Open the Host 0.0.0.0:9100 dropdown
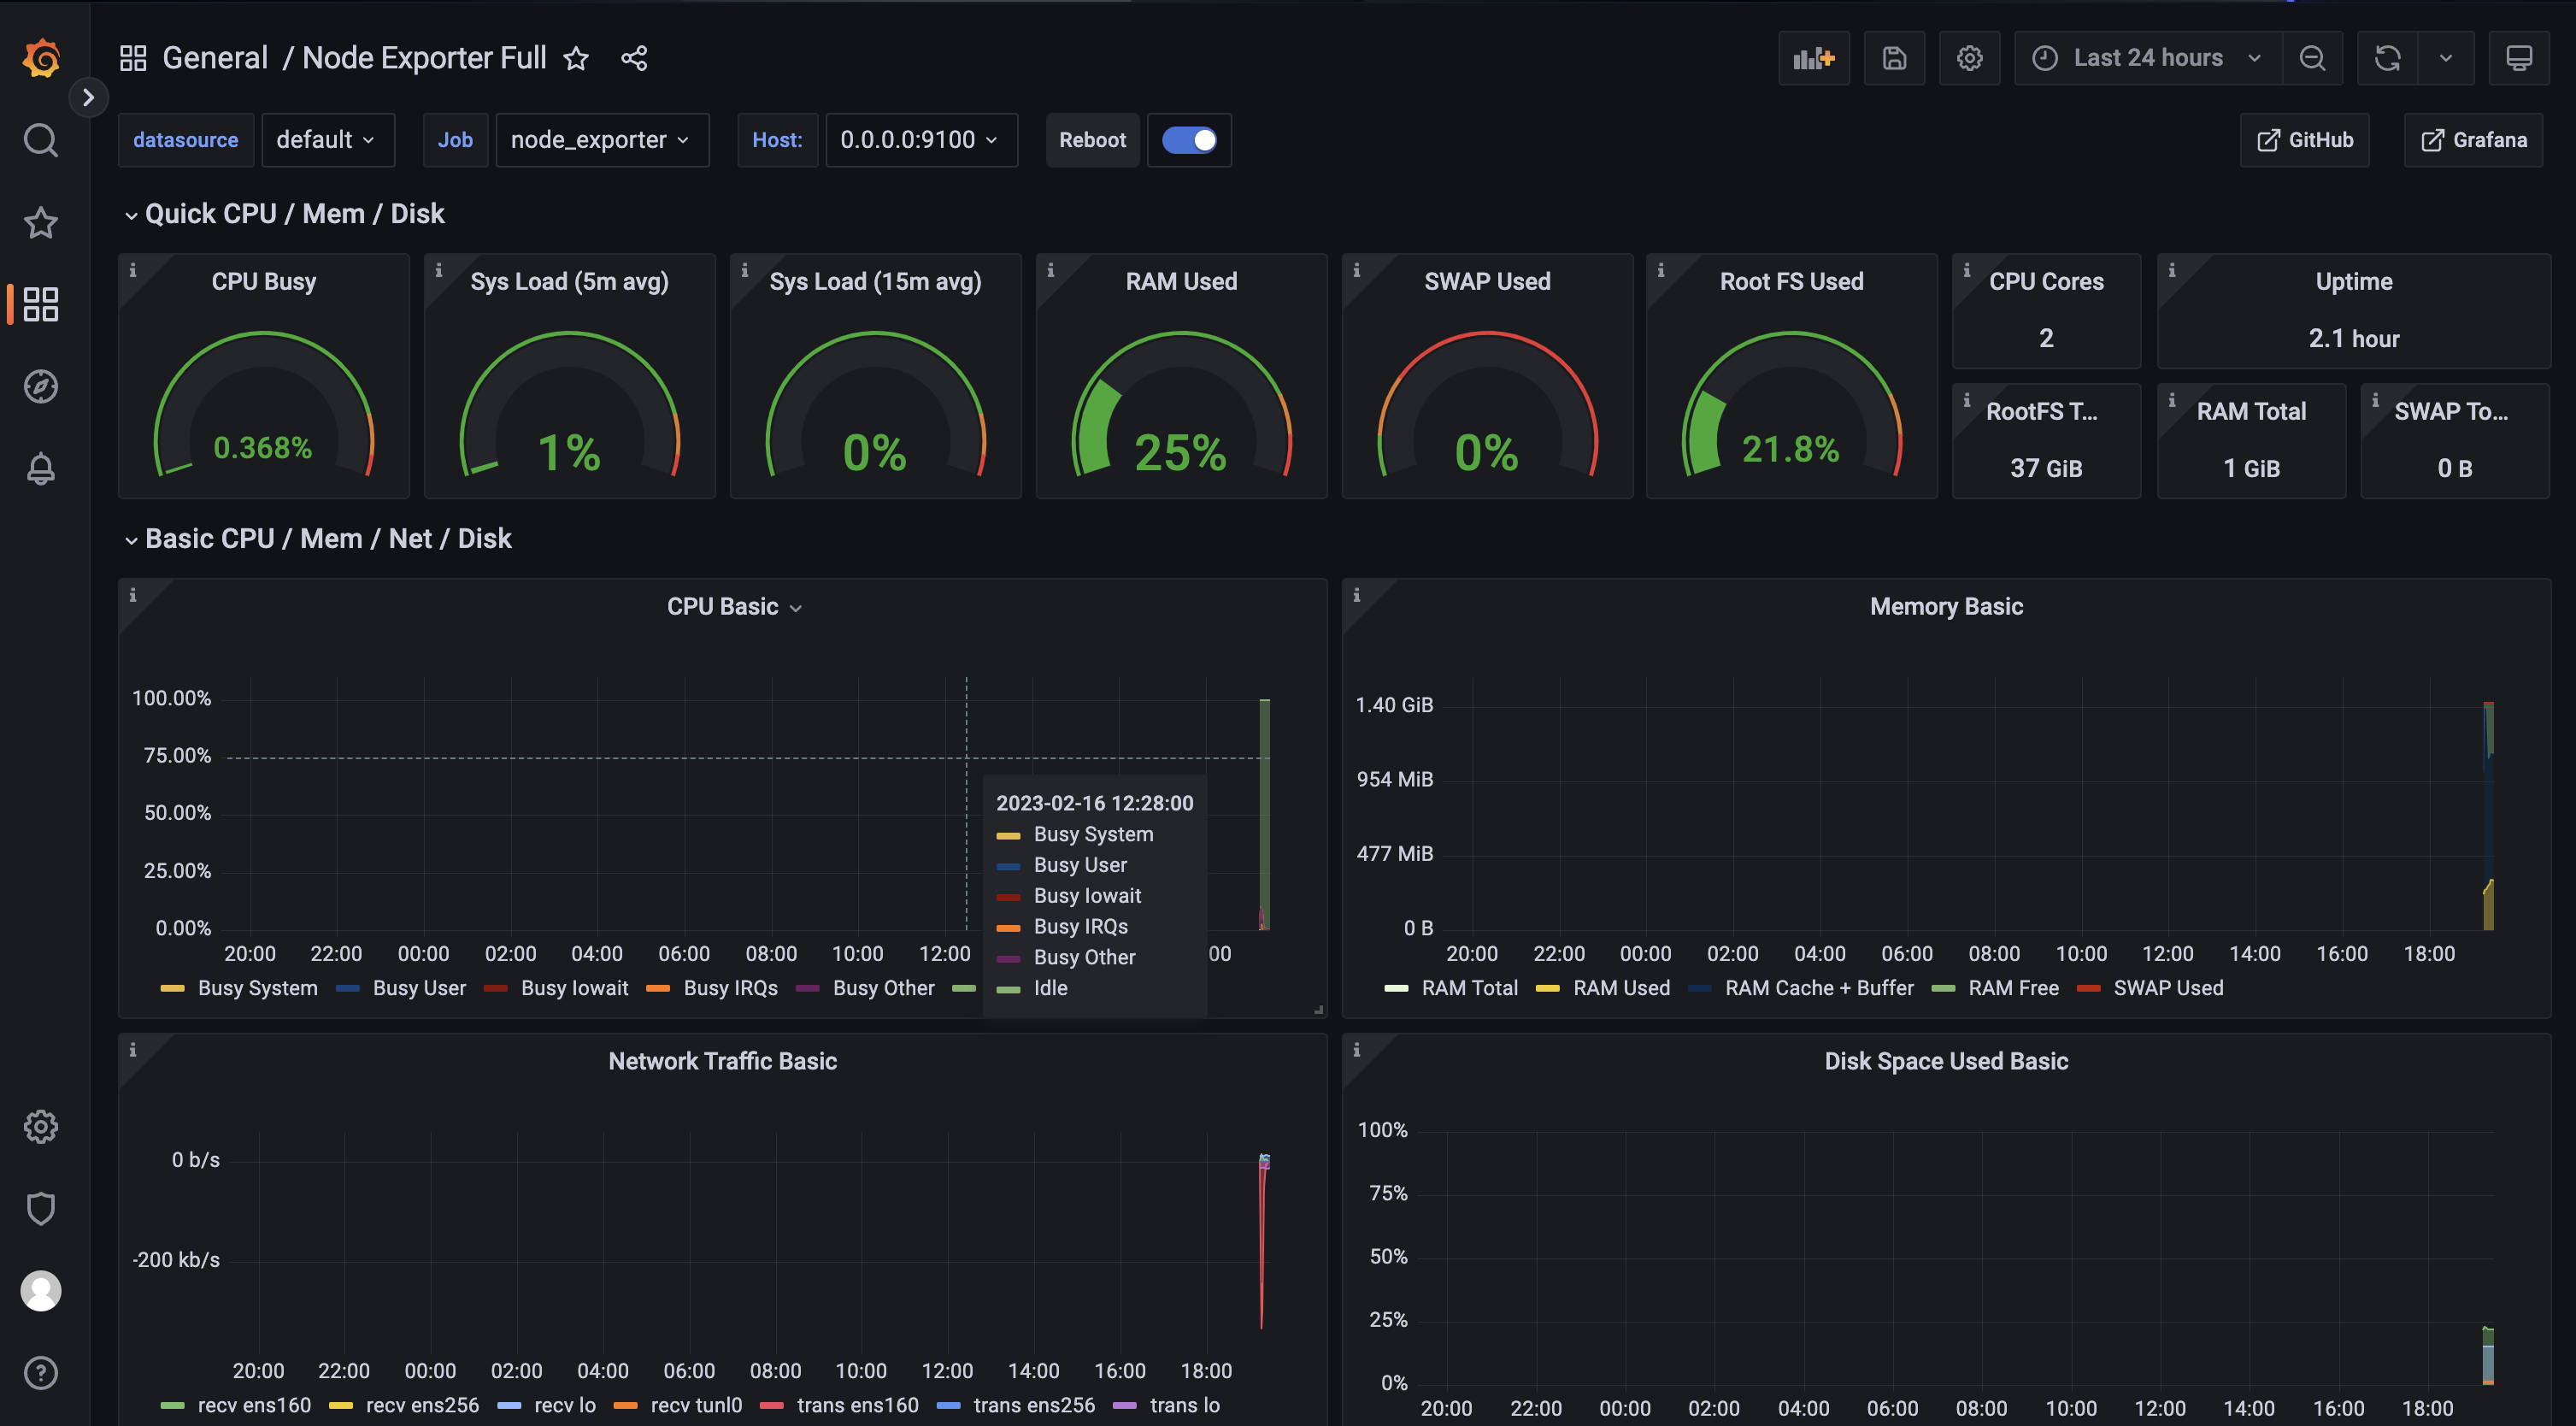This screenshot has width=2576, height=1426. point(921,140)
